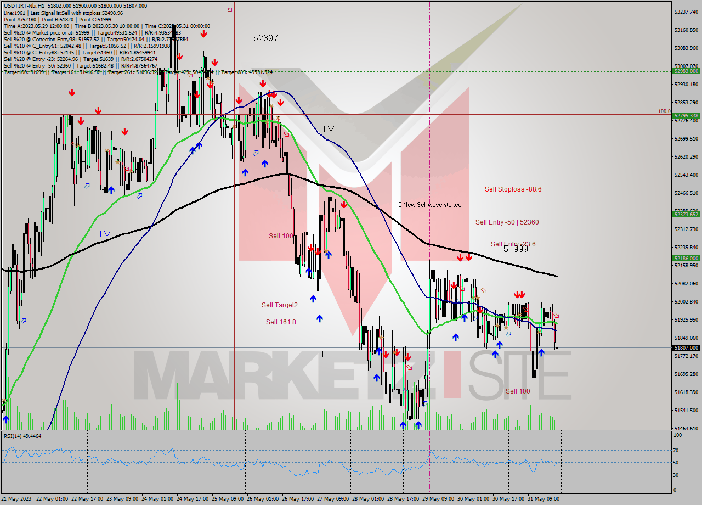Click the 'Sell Stoploss -88.6' label
Screen dimensions: 702x505
click(x=513, y=189)
